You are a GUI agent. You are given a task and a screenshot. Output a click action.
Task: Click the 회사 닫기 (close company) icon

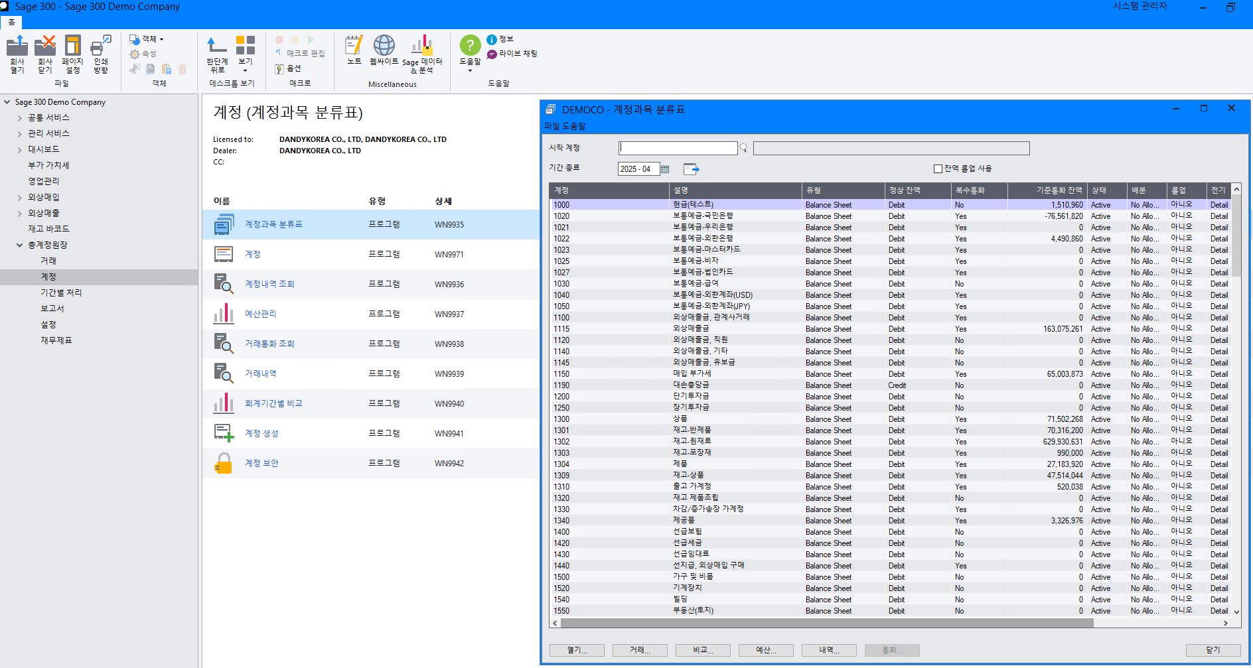tap(45, 46)
